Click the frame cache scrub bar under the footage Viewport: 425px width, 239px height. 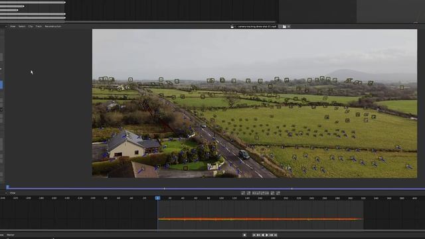pyautogui.click(x=215, y=188)
